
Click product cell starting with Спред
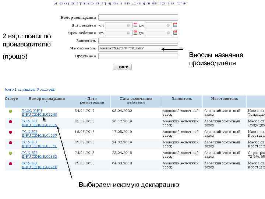(256, 155)
